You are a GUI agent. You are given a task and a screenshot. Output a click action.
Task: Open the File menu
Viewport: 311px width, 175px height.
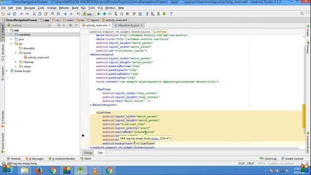[3, 8]
